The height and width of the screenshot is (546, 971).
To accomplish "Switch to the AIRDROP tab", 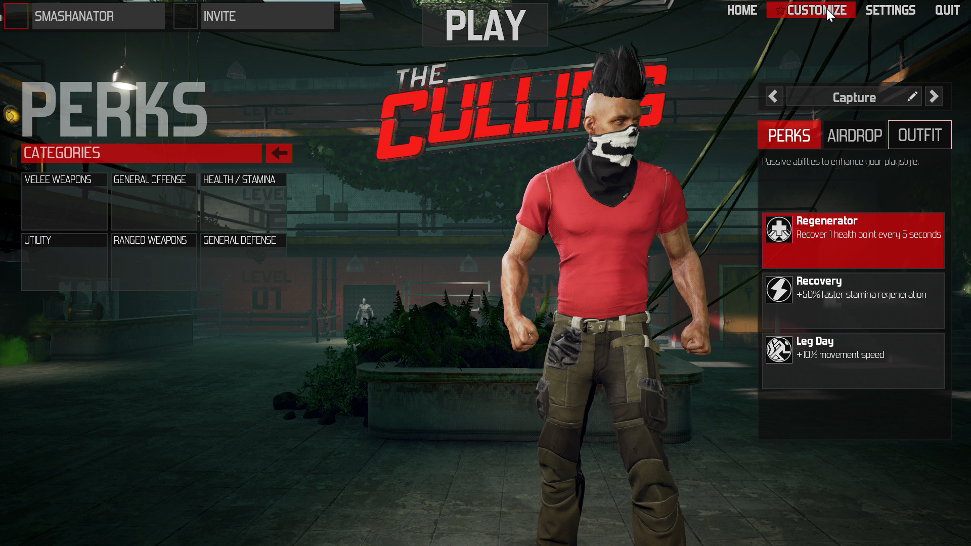I will coord(854,135).
